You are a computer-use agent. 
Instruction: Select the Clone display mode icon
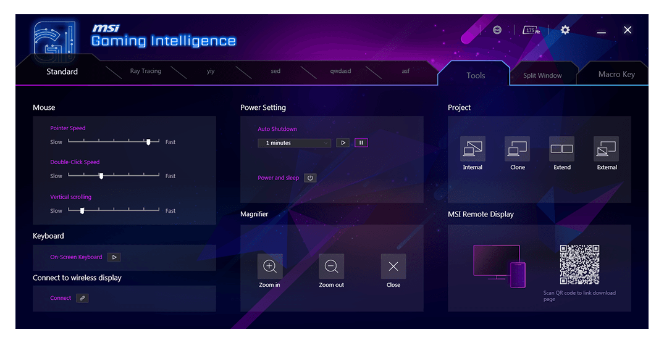tap(517, 149)
